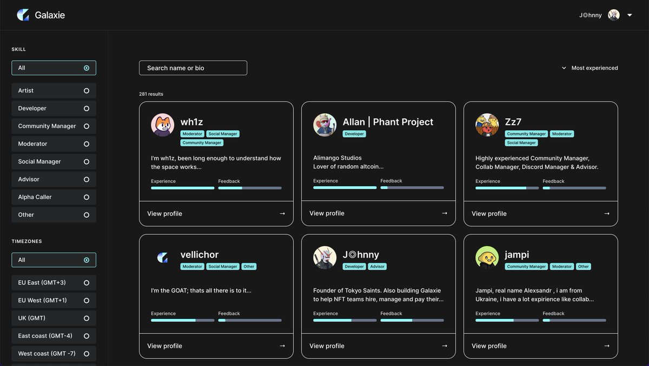Click the 281 results count
Image resolution: width=649 pixels, height=366 pixels.
[x=151, y=94]
